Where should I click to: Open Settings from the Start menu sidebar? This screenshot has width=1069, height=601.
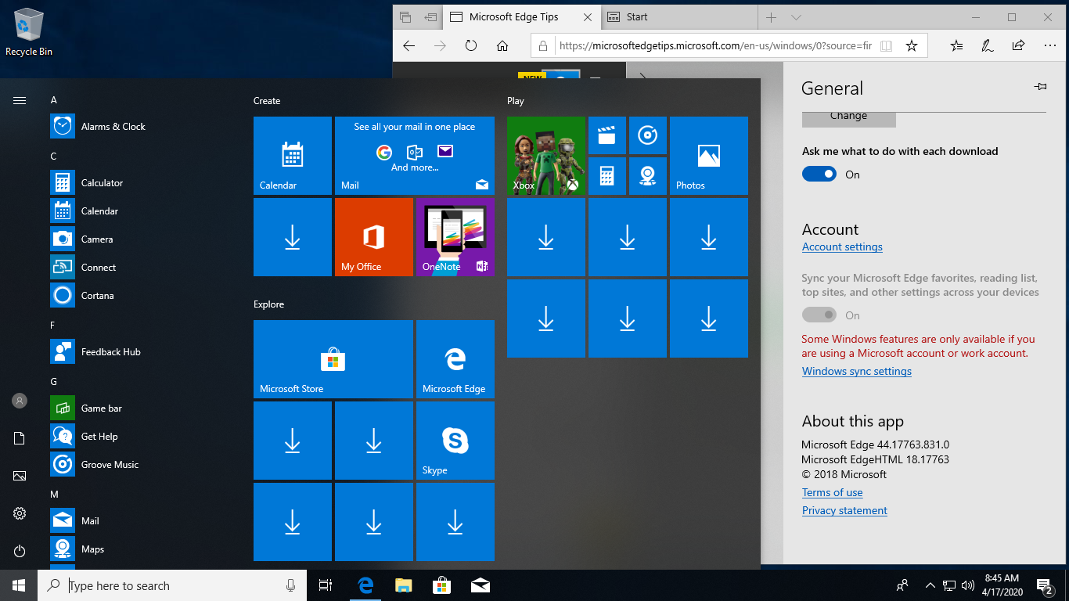[x=20, y=513]
